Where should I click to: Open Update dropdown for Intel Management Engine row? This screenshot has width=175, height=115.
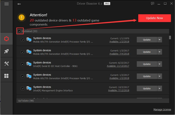click(x=160, y=88)
